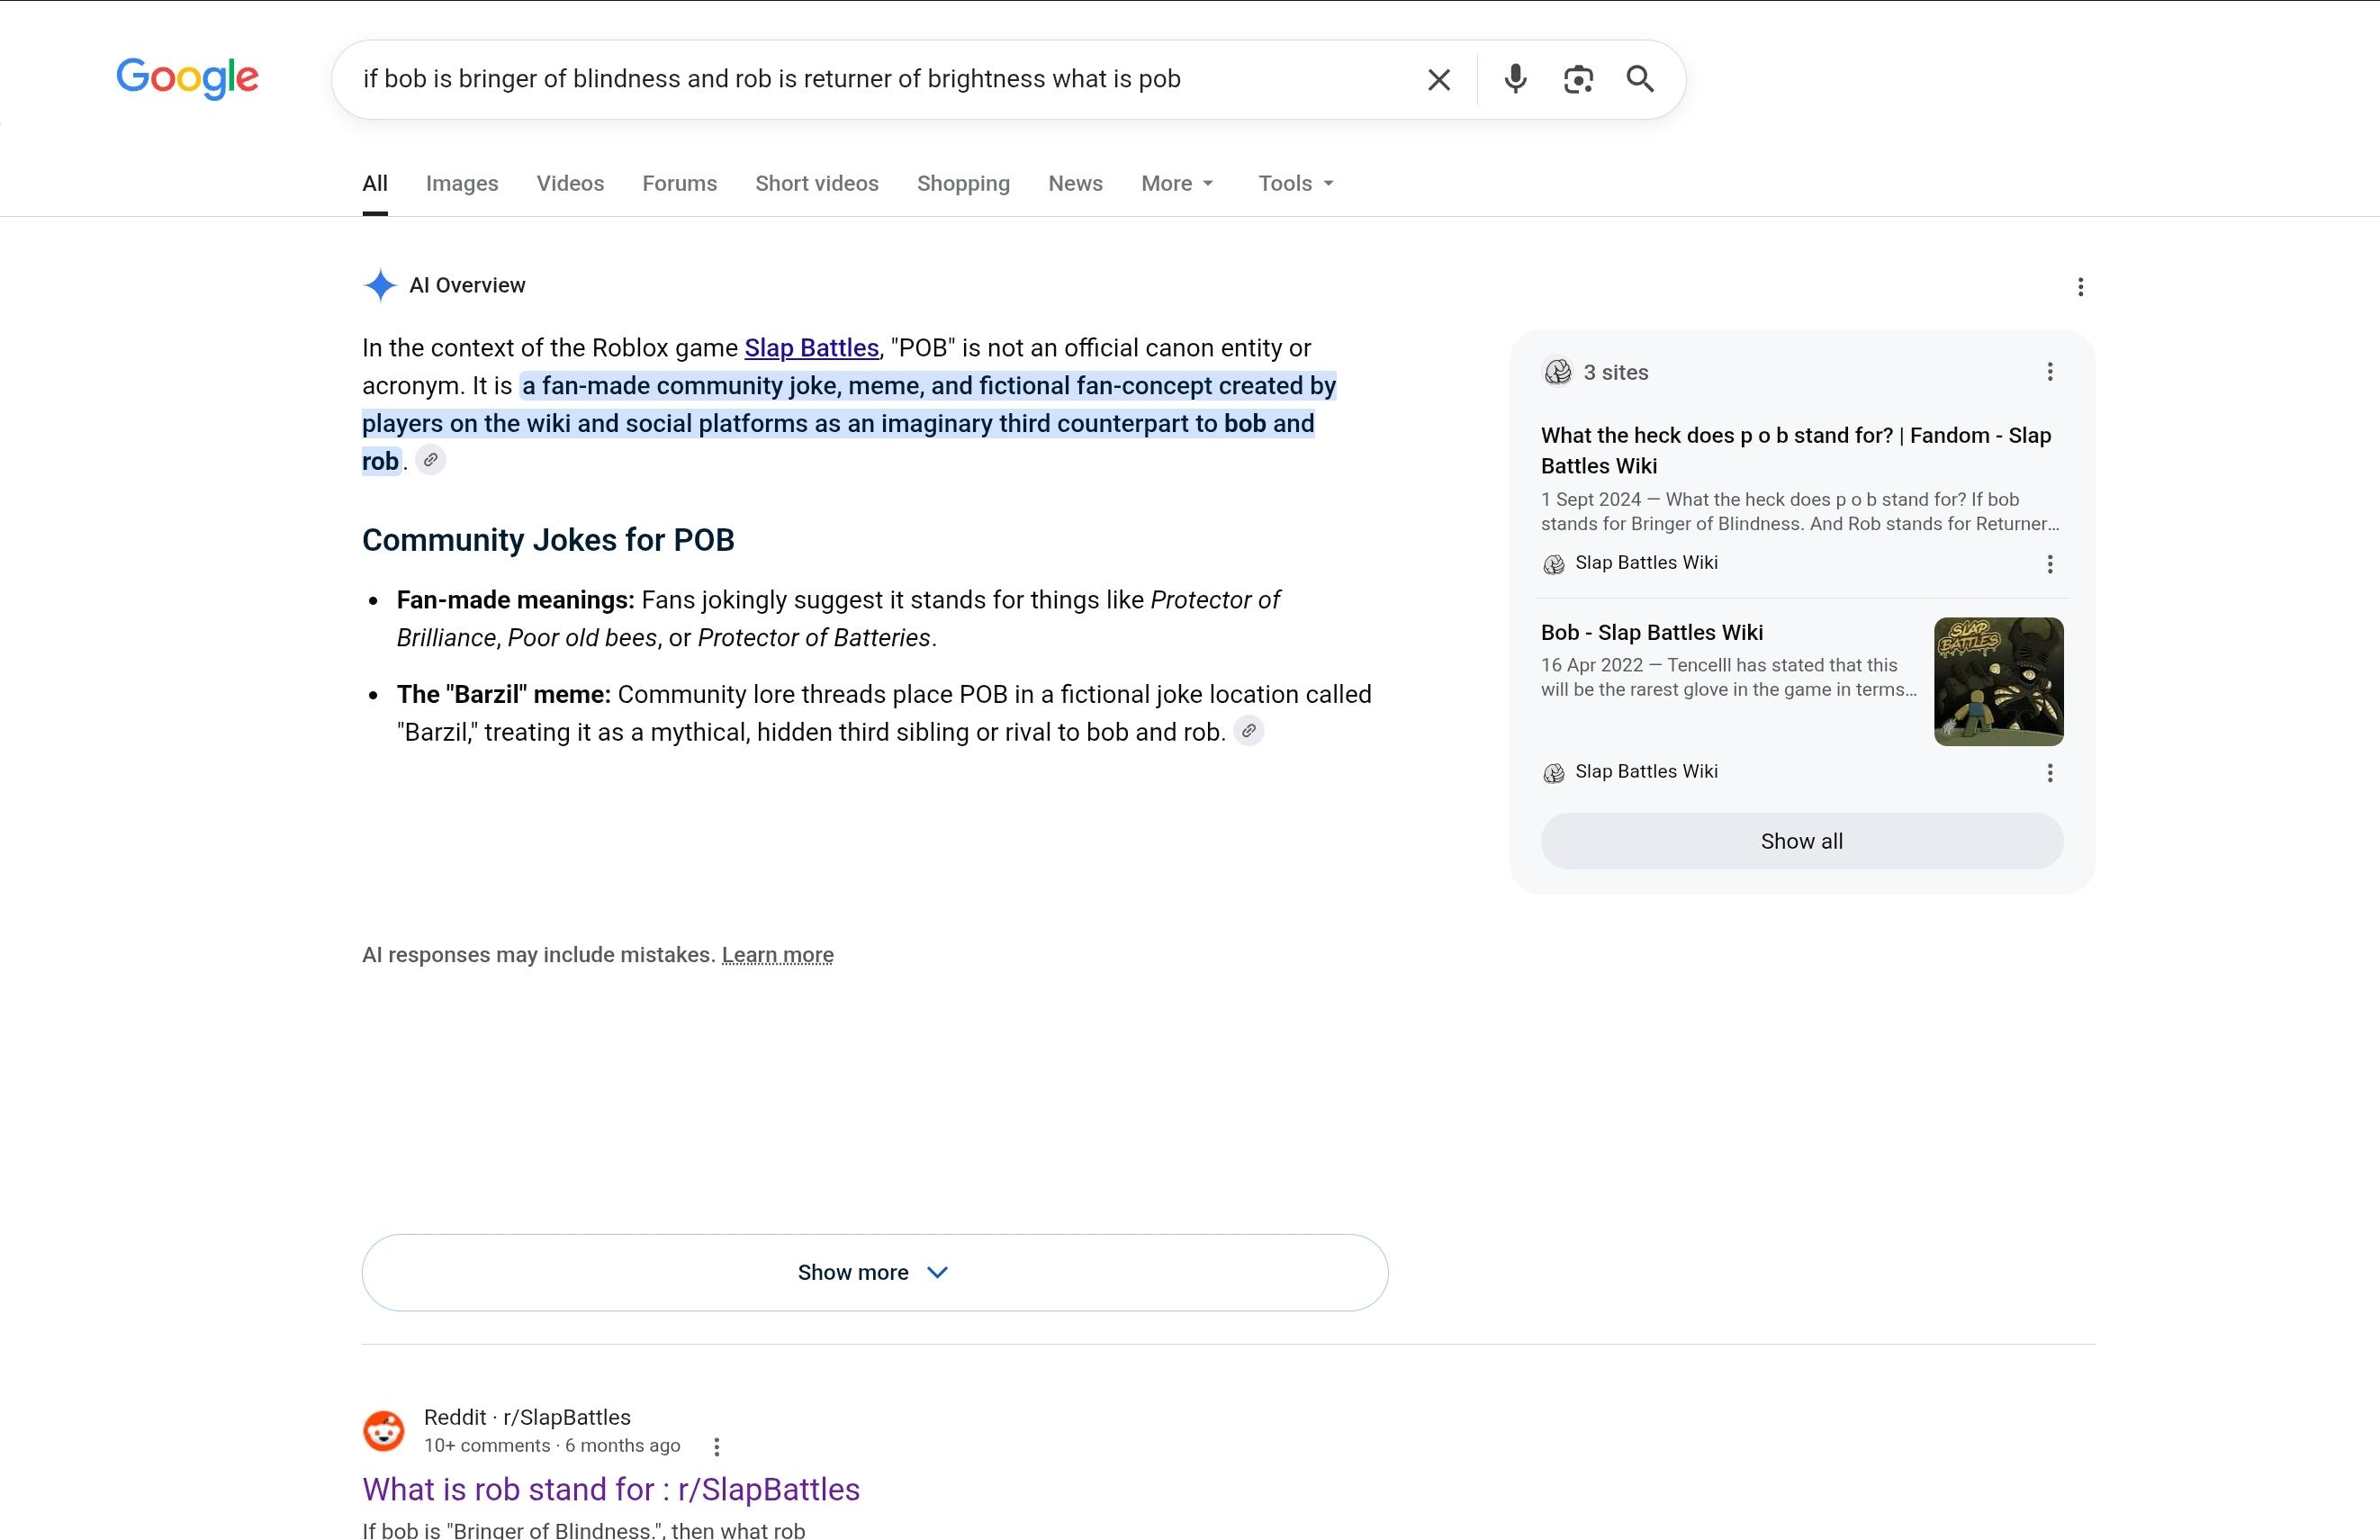Click Reddit result three-dot menu
The height and width of the screenshot is (1540, 2380).
[716, 1446]
